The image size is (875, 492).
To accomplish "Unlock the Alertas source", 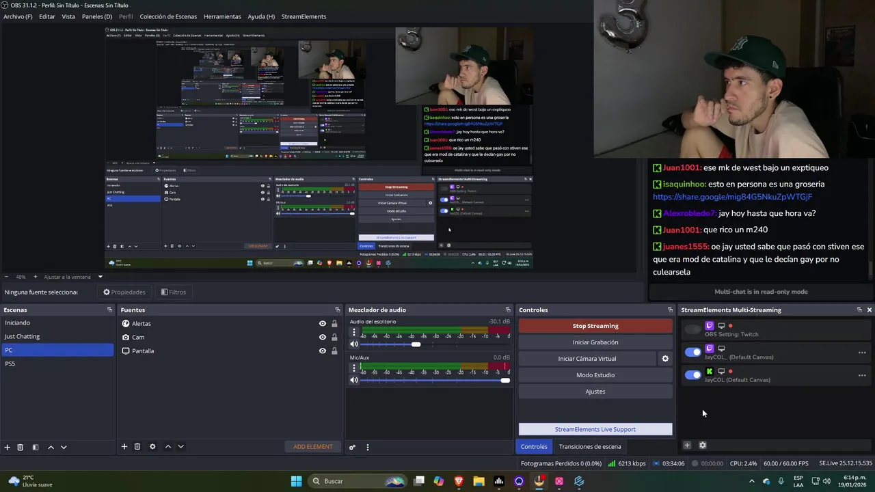I will pos(334,324).
